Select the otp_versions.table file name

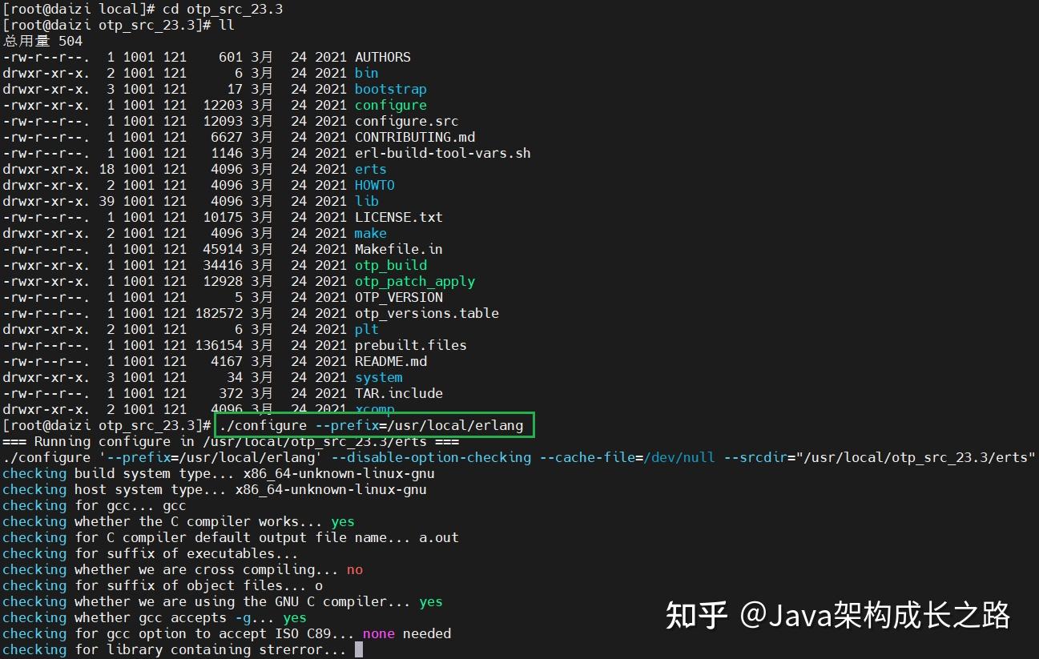pos(427,313)
